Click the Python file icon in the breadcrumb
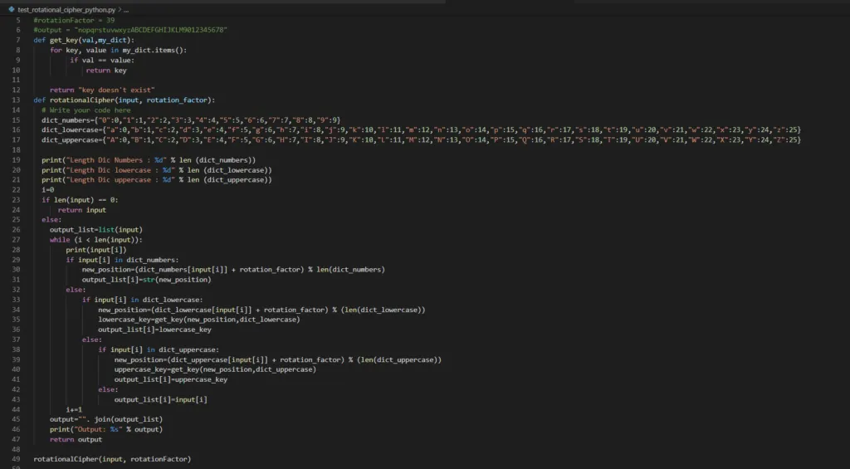850x469 pixels. pos(12,10)
